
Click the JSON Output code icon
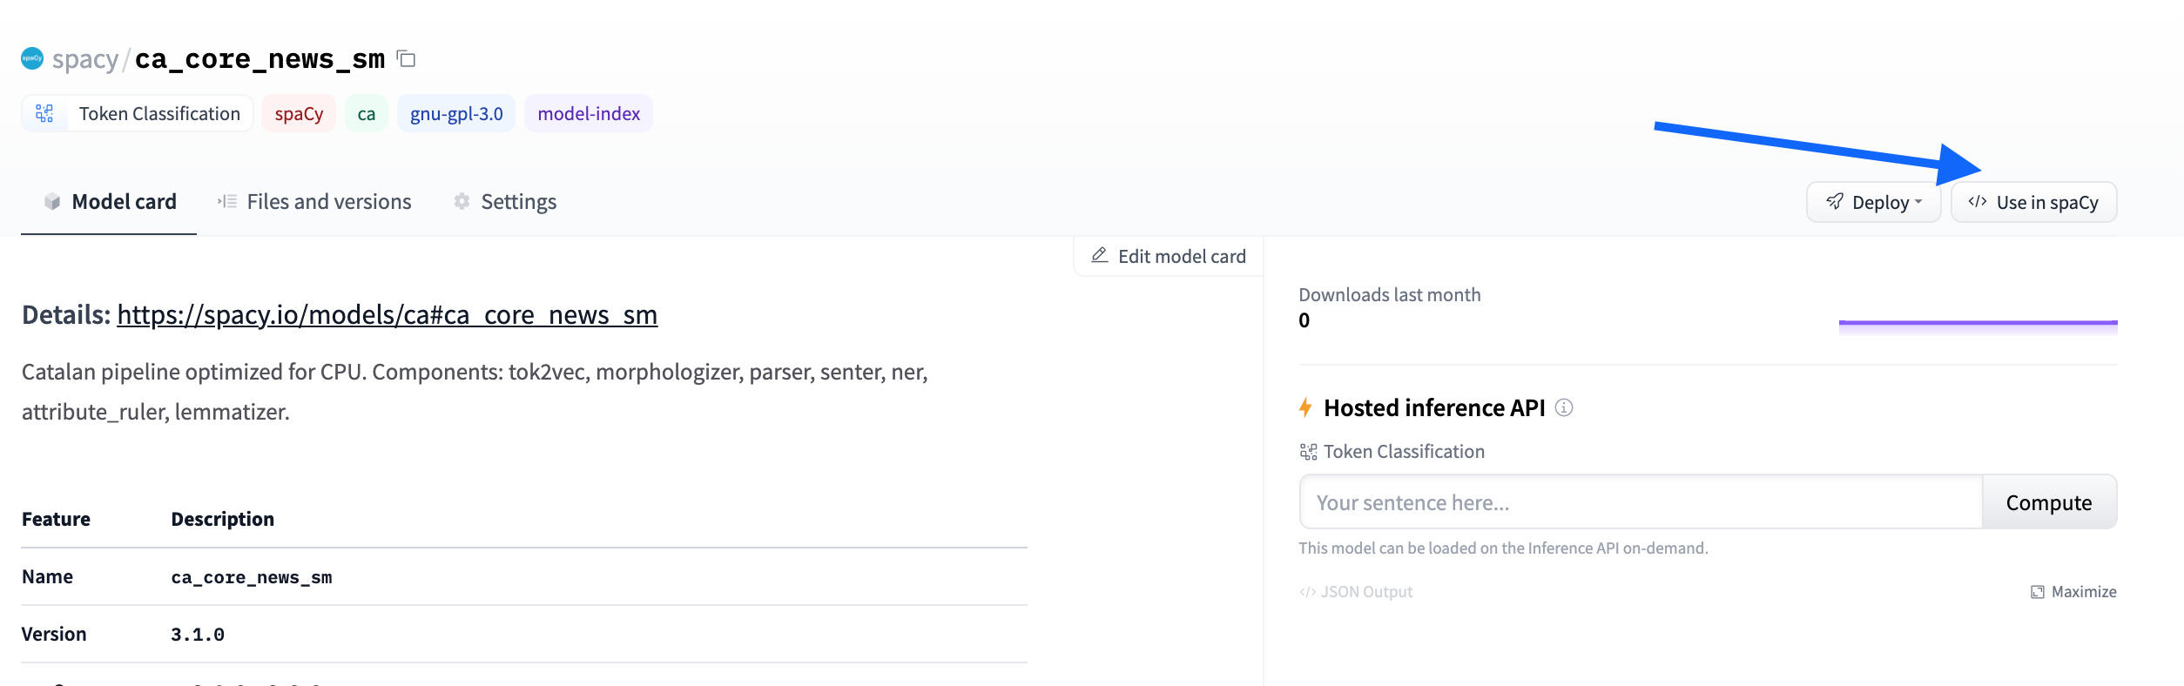[1307, 592]
